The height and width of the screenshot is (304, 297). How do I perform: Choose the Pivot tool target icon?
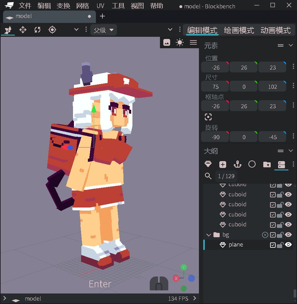click(x=52, y=30)
